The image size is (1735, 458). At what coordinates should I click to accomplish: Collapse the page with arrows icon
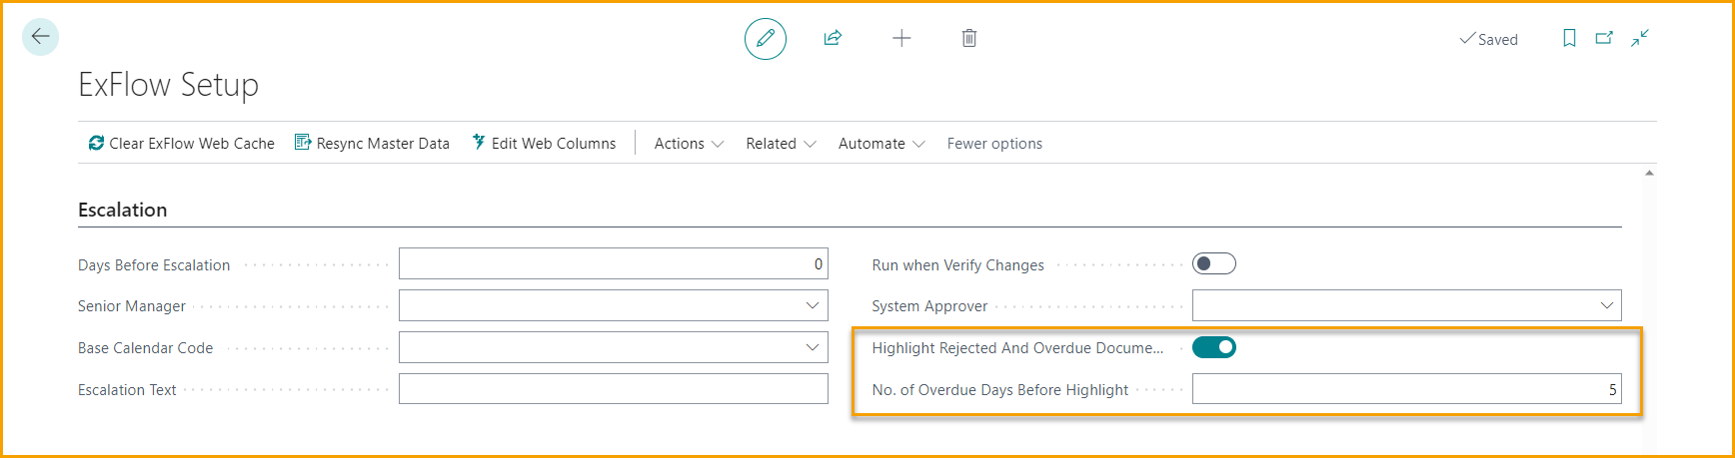tap(1640, 38)
